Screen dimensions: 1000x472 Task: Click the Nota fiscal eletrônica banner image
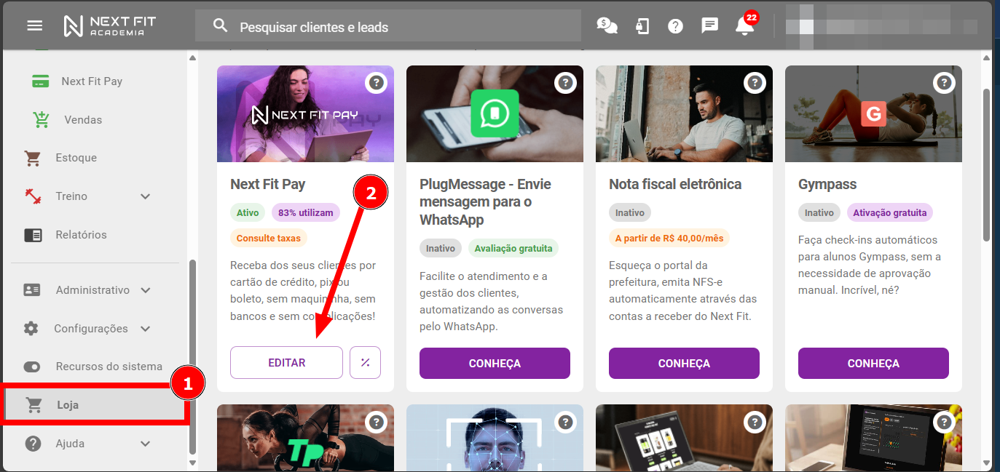click(684, 113)
